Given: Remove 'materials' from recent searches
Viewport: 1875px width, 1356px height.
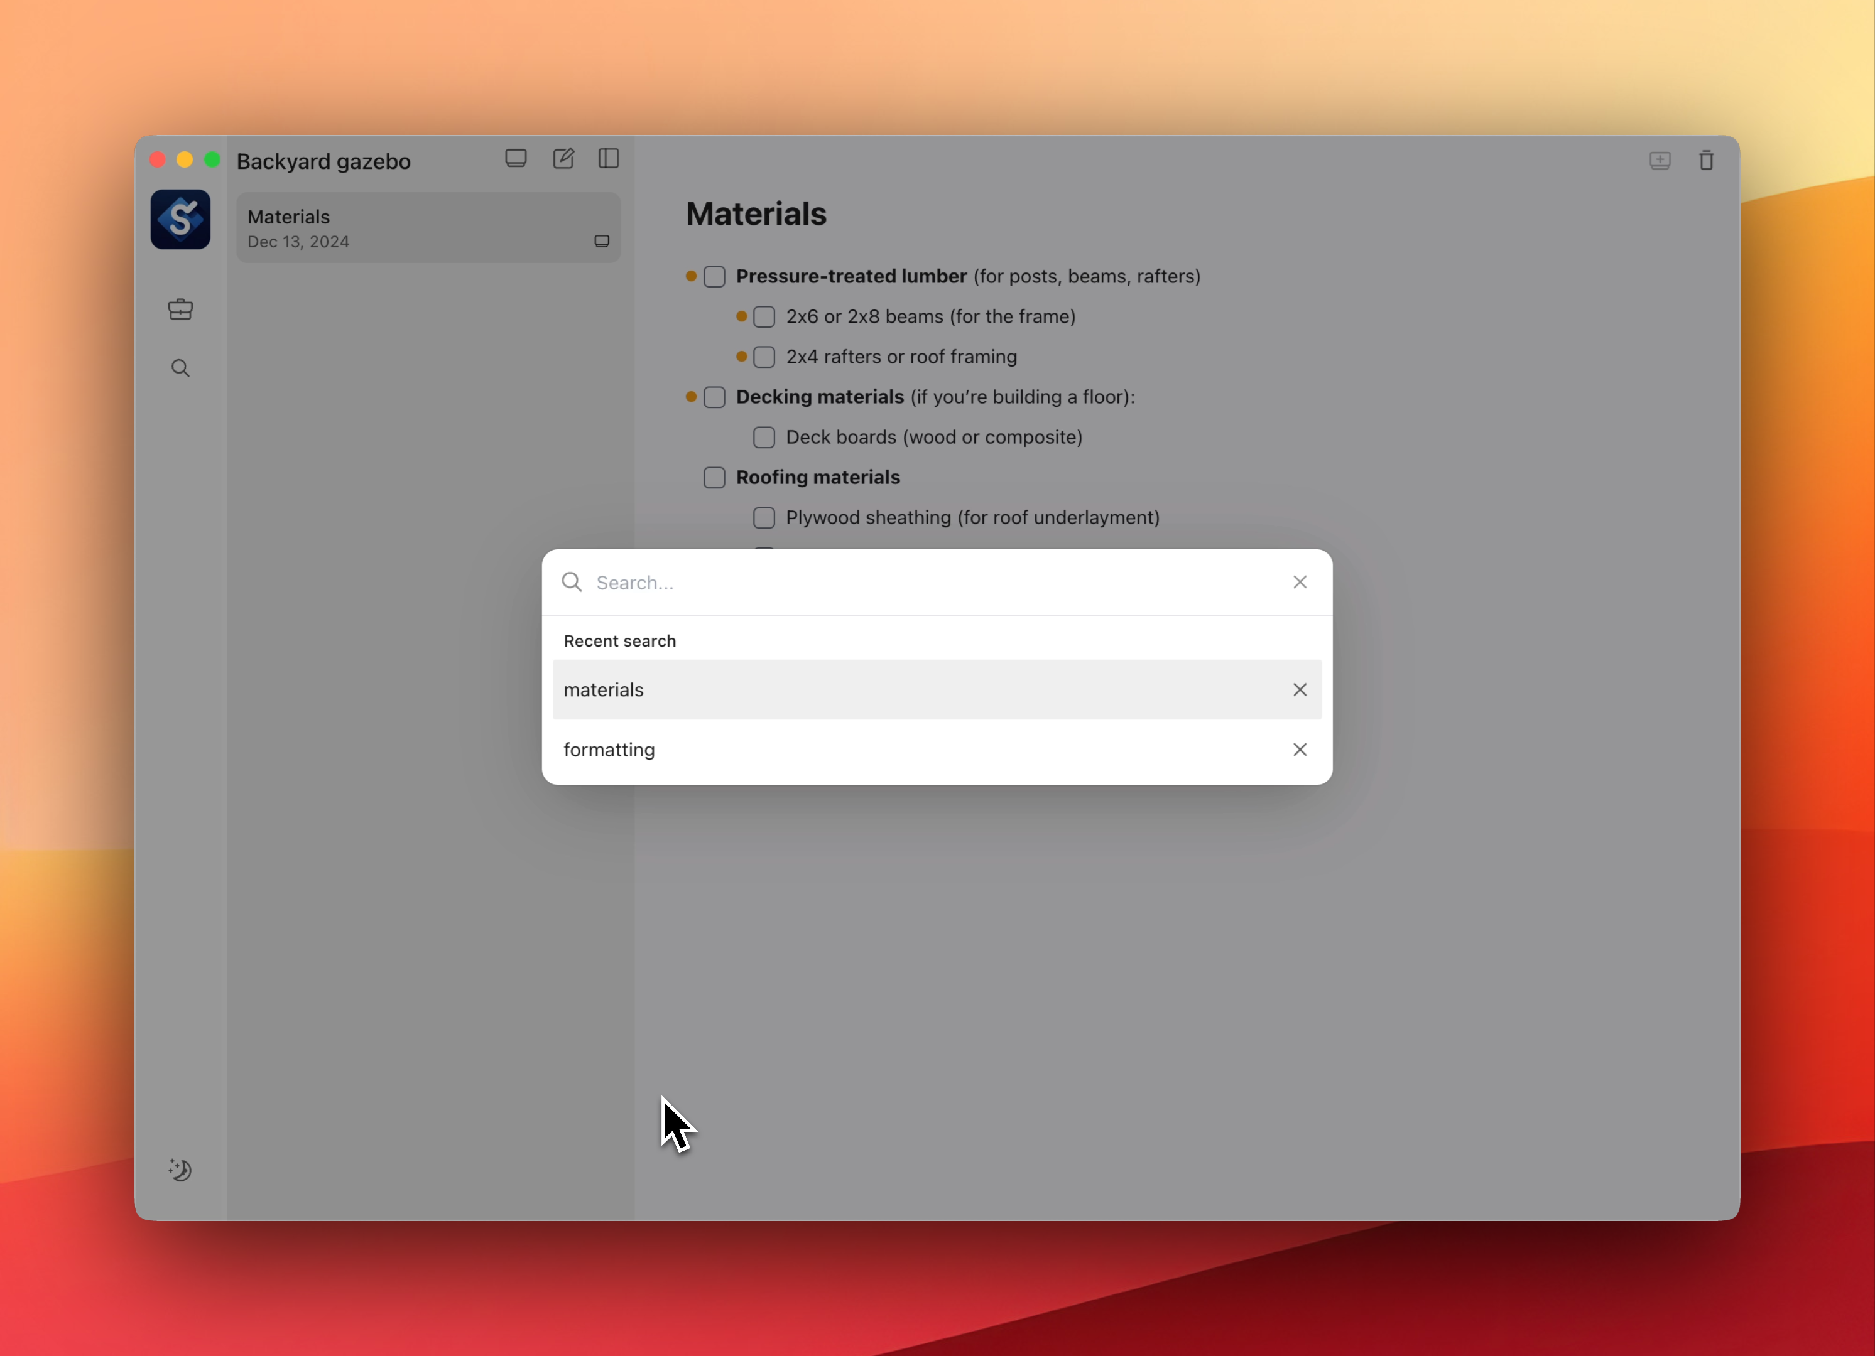Looking at the screenshot, I should (1300, 689).
